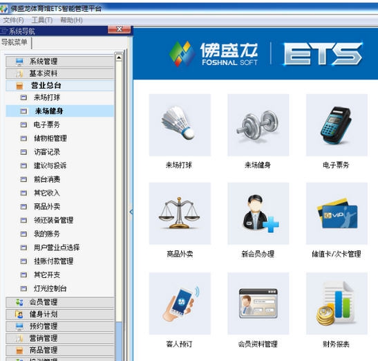
Task: Click the icon beside 灯光控制台 in tree
Action: [x=23, y=288]
